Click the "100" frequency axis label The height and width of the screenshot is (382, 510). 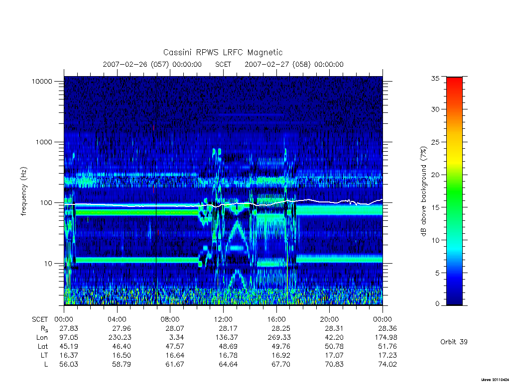(46, 203)
